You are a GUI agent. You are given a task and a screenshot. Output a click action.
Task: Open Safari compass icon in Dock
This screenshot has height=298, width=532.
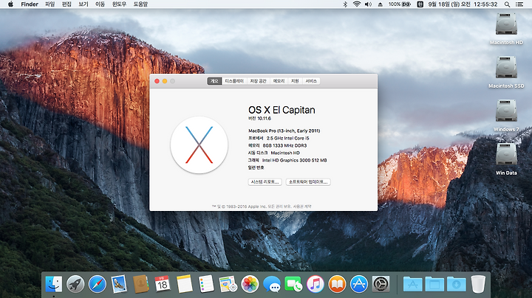[97, 284]
